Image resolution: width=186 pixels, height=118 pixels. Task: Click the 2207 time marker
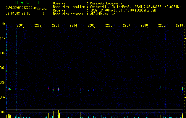tap(127, 25)
